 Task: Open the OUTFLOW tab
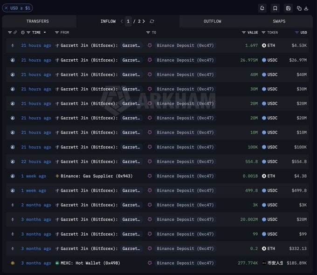click(212, 21)
